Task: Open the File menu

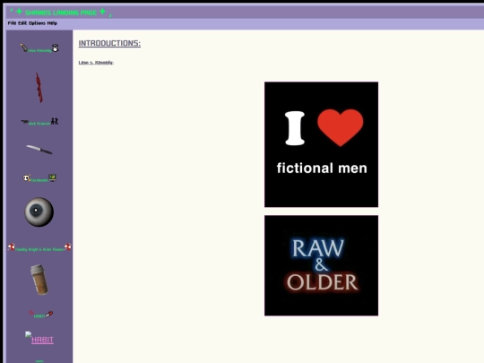Action: click(x=12, y=23)
